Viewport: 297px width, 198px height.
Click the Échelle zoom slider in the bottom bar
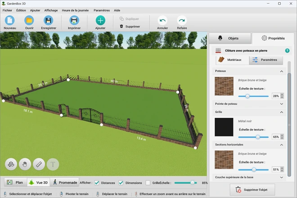pyautogui.click(x=184, y=183)
